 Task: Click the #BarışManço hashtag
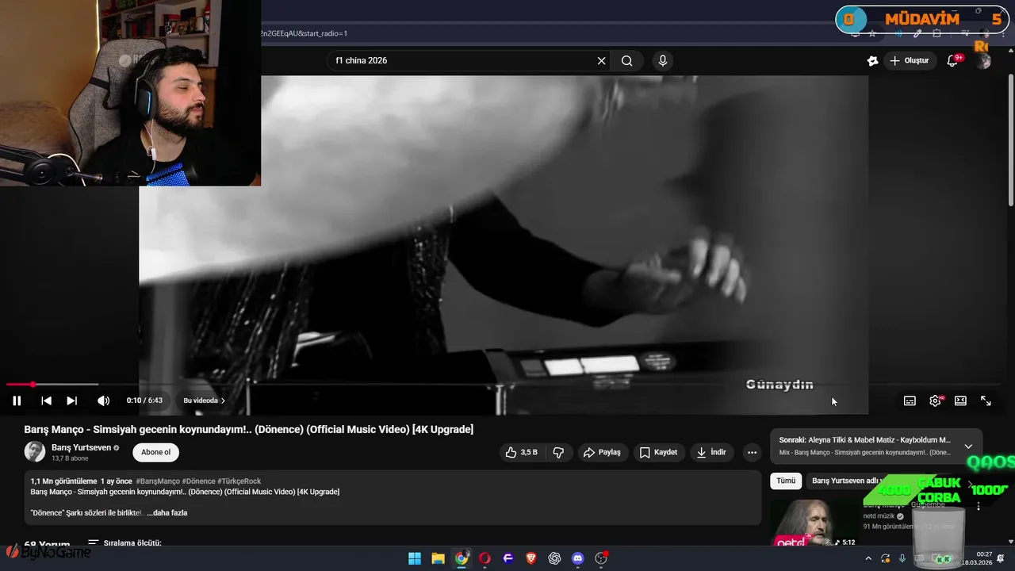pyautogui.click(x=157, y=481)
